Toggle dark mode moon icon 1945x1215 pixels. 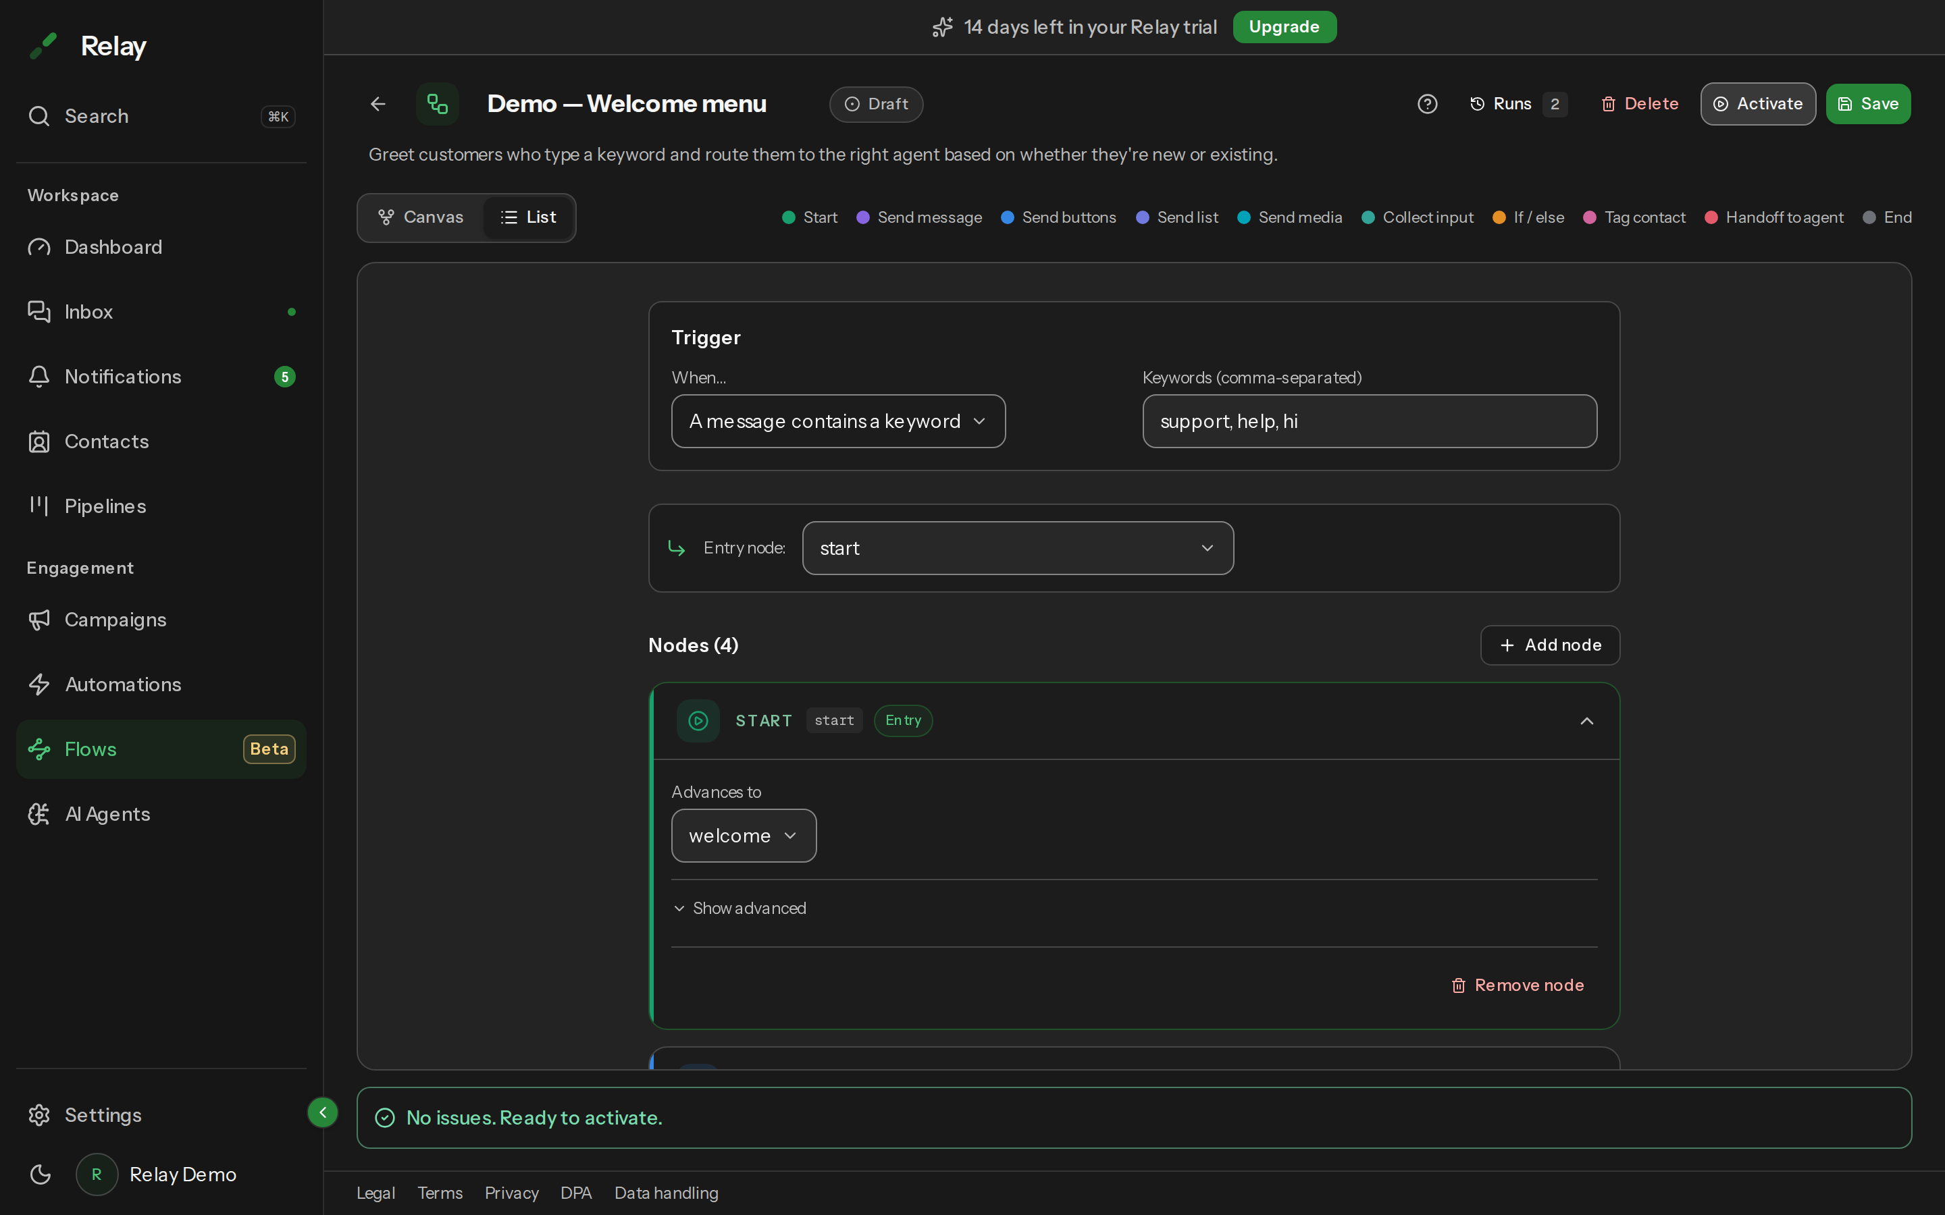click(41, 1174)
